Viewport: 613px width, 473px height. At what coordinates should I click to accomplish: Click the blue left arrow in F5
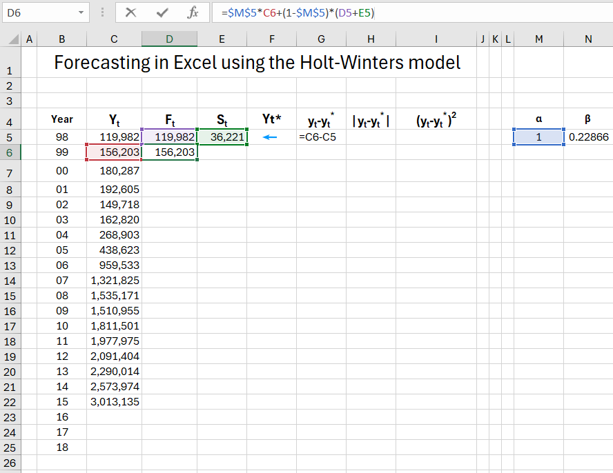[271, 137]
